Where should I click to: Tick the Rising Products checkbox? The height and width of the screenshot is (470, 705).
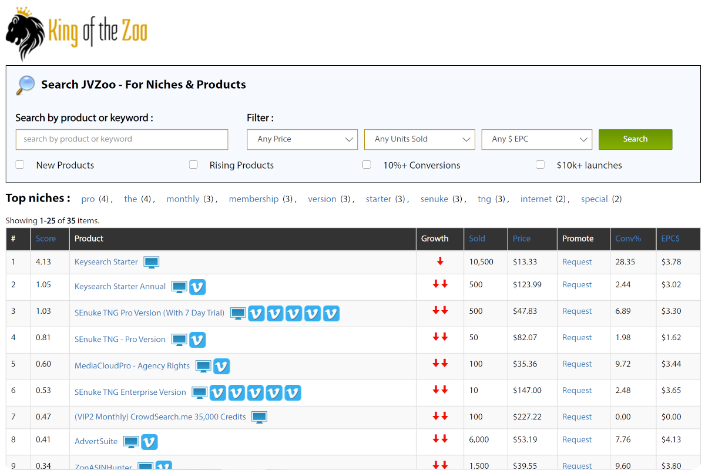[x=193, y=165]
